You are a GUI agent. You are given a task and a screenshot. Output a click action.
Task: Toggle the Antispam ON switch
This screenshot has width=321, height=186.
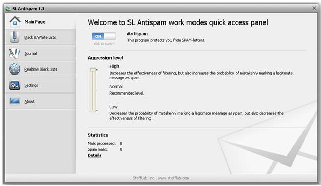tap(104, 36)
